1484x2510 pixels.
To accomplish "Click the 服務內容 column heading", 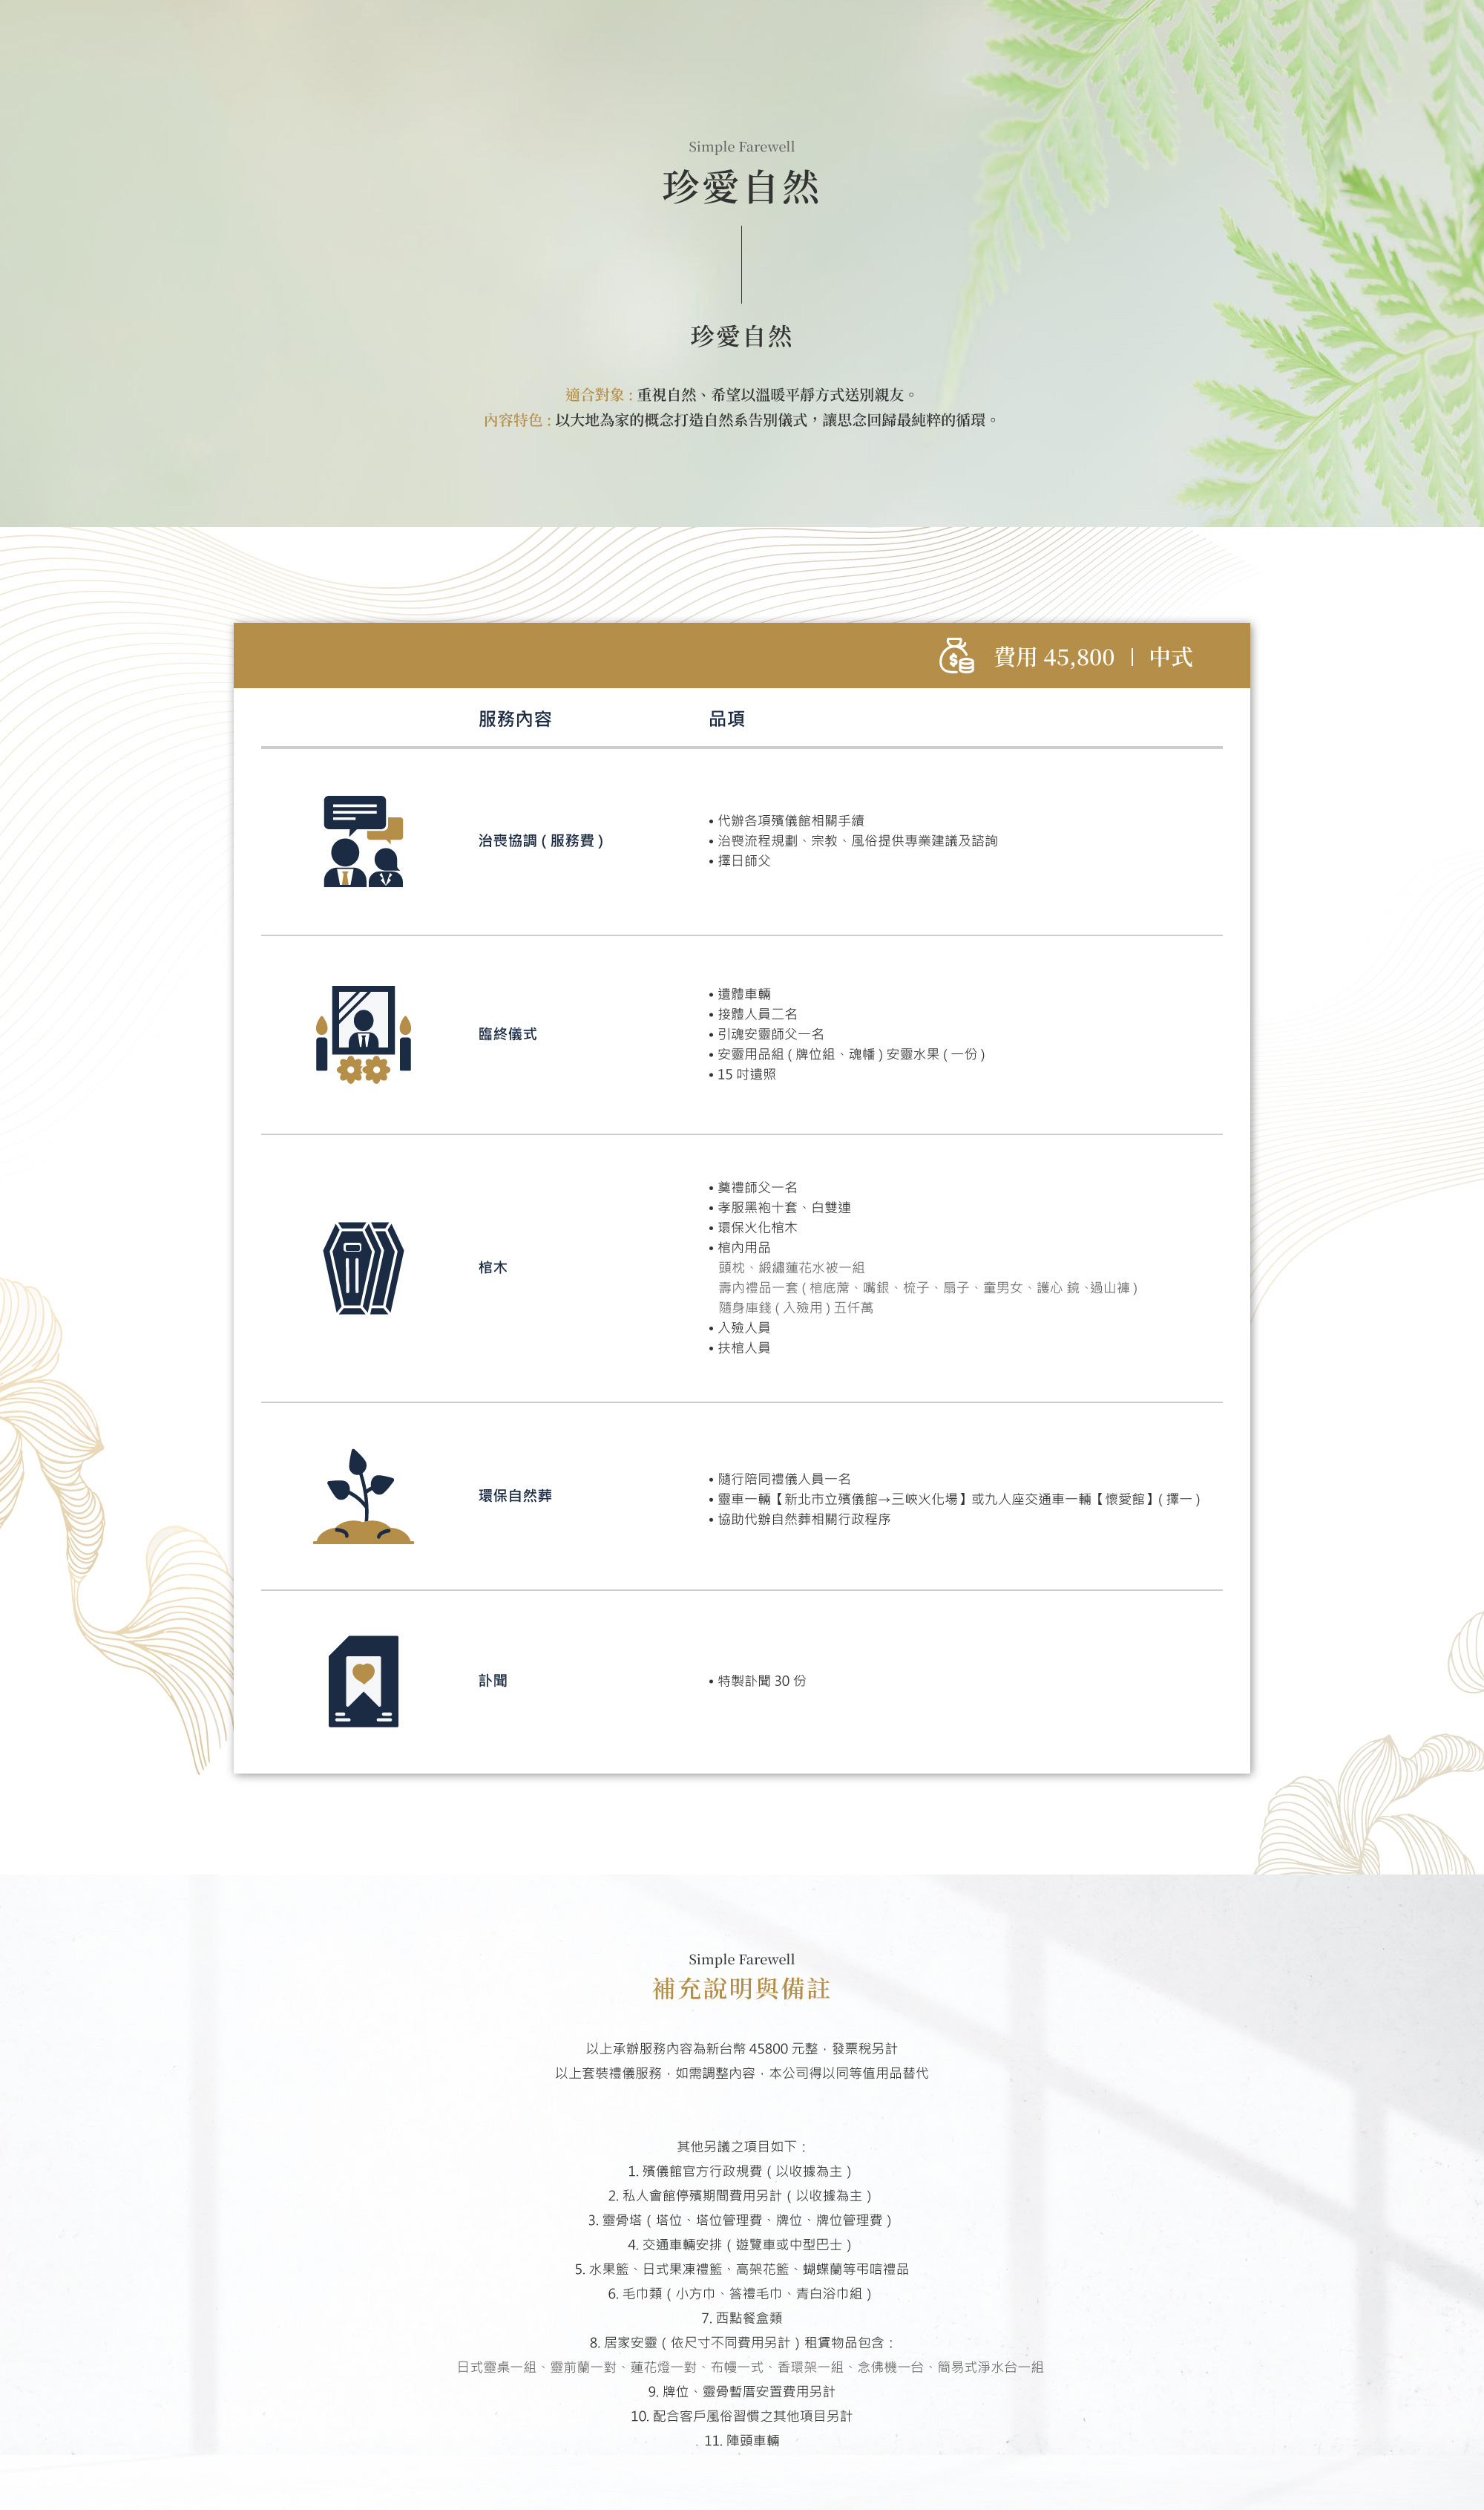I will point(514,719).
